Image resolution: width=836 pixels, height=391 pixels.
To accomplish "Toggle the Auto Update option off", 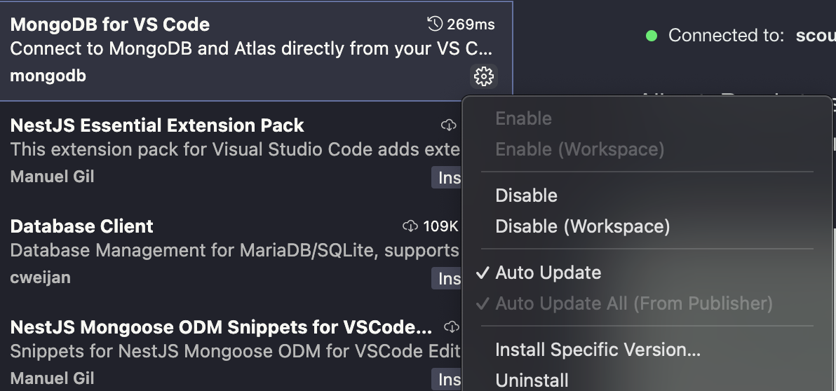I will [548, 273].
